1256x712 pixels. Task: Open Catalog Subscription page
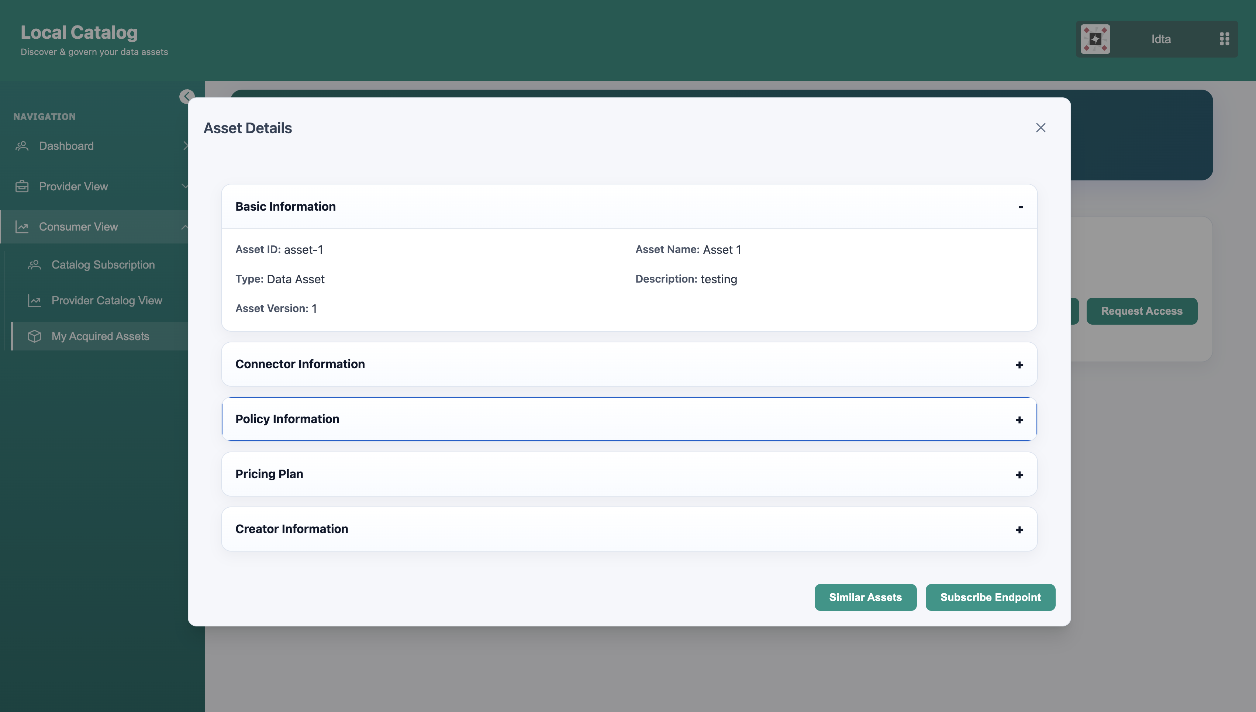click(103, 265)
